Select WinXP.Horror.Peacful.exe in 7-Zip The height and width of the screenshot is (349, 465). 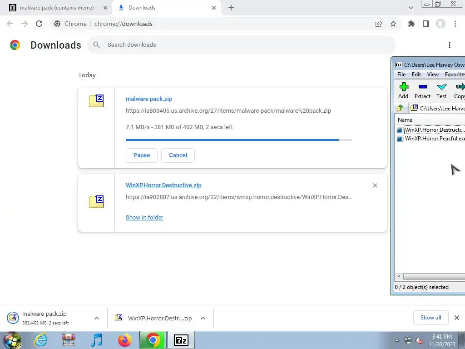[431, 139]
